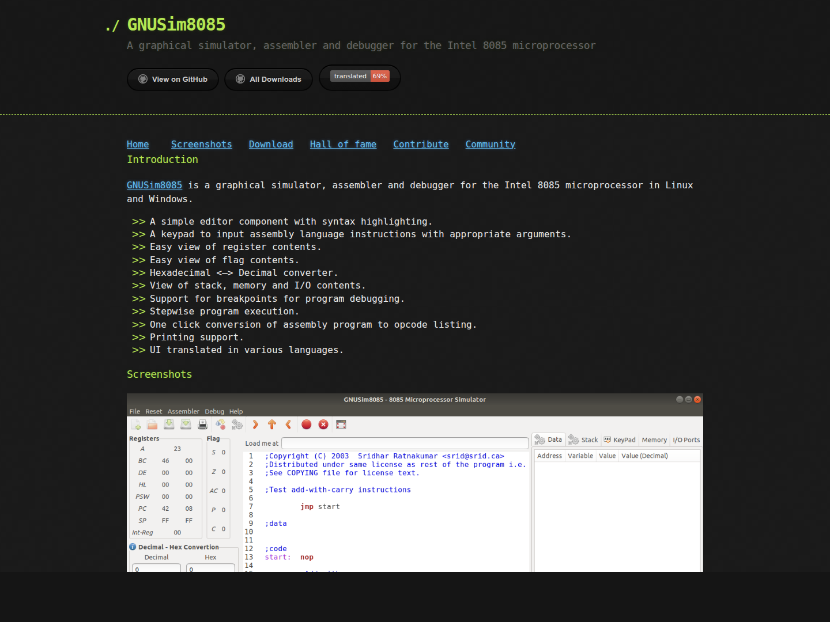The height and width of the screenshot is (622, 830).
Task: Click the translated 69% badge
Action: (360, 76)
